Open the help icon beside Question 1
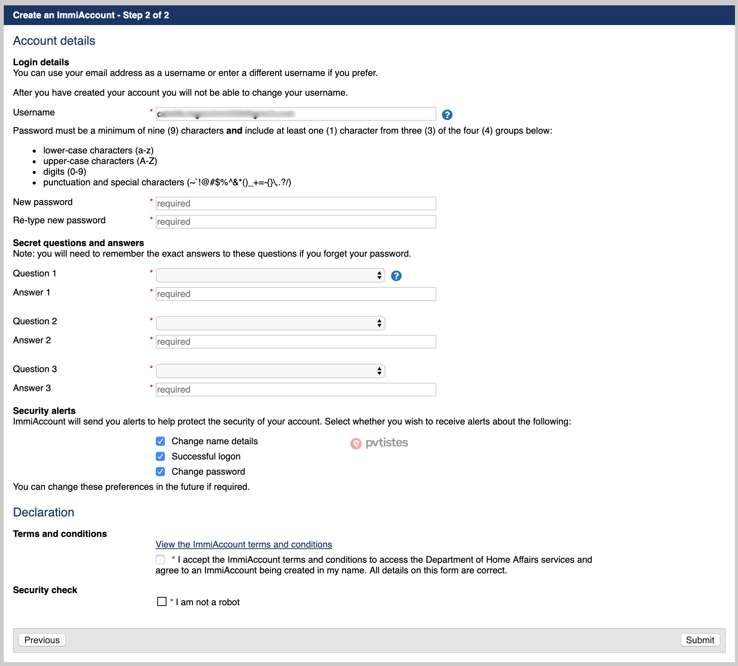 point(396,276)
